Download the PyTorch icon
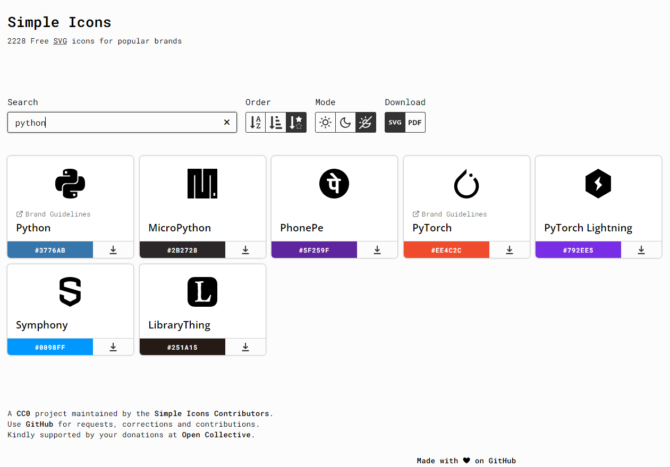The width and height of the screenshot is (670, 467). [510, 250]
